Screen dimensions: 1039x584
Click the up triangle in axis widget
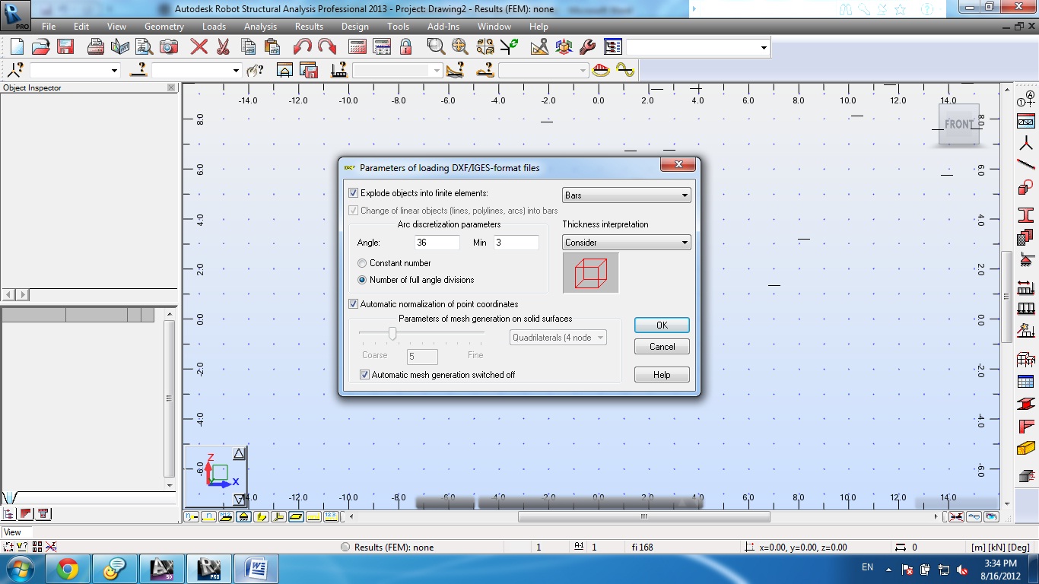tap(239, 454)
